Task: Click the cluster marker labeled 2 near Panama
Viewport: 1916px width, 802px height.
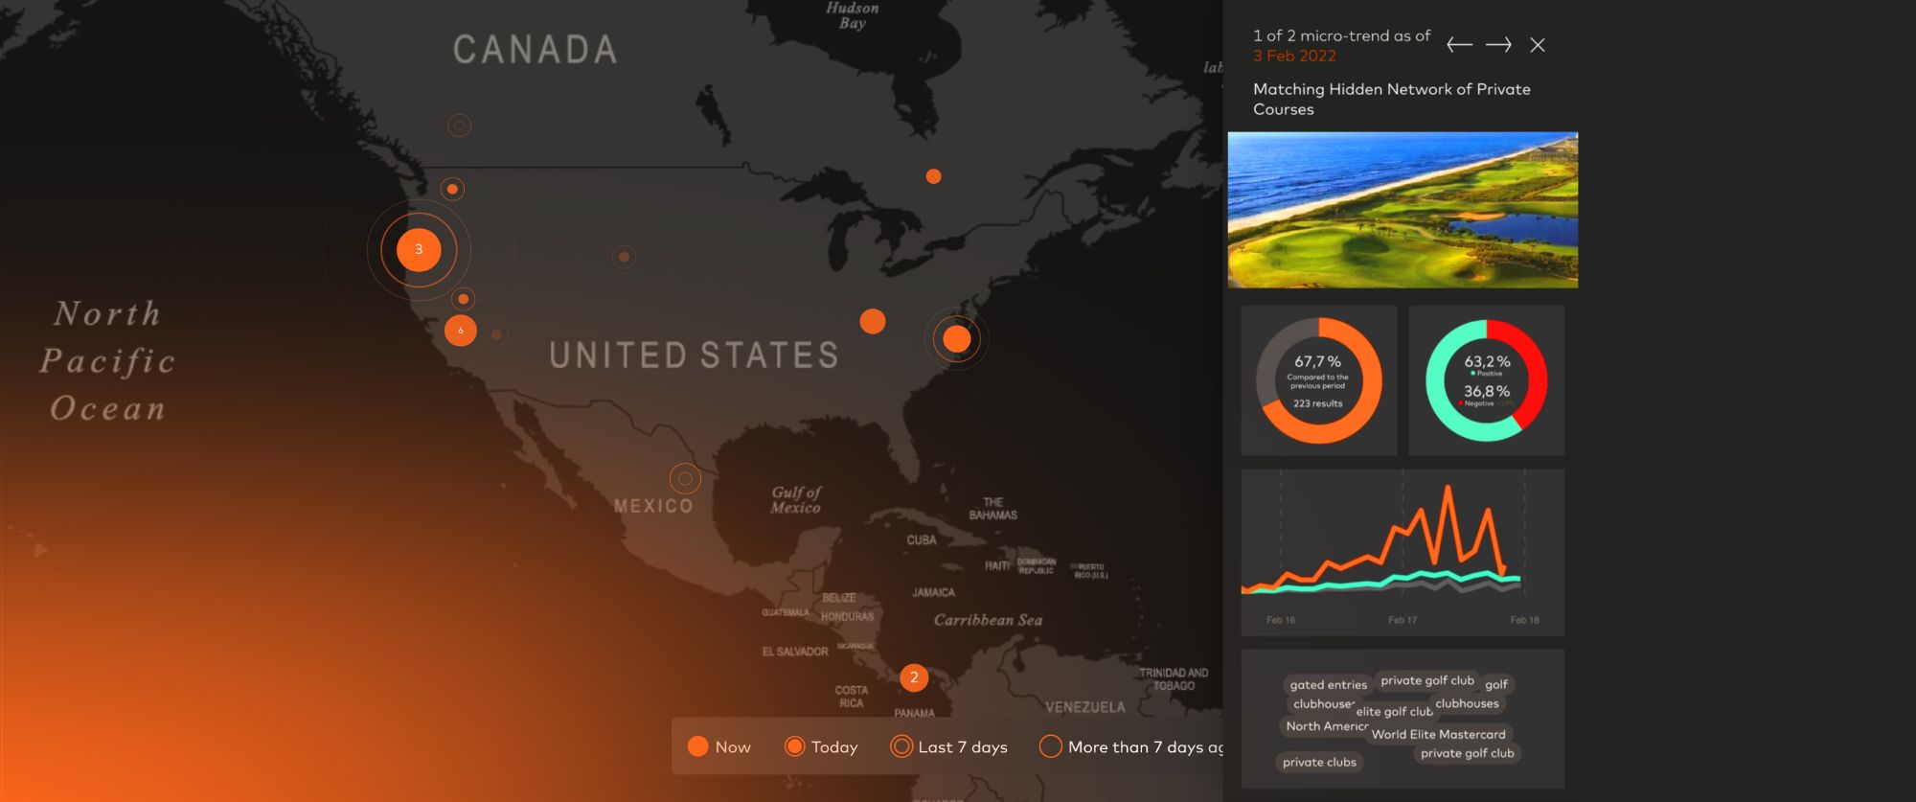Action: (x=914, y=678)
